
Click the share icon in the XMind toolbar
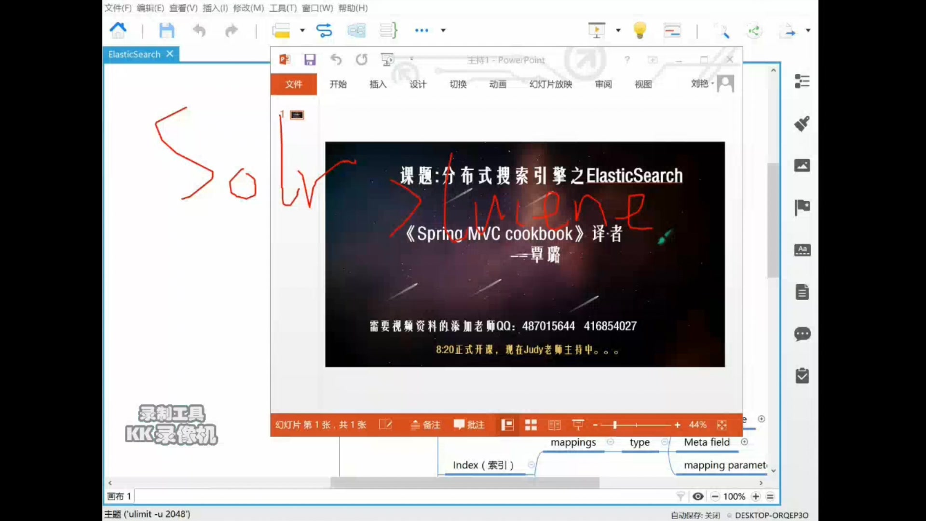754,31
